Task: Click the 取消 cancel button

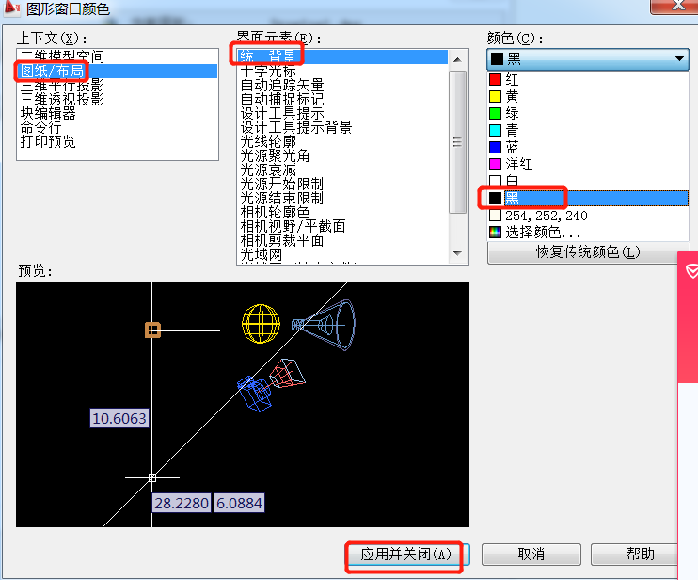Action: [x=531, y=554]
